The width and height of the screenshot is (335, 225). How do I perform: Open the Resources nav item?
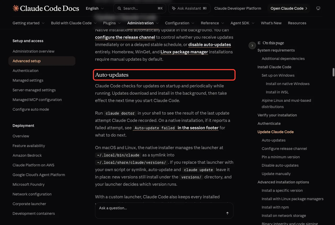(297, 23)
